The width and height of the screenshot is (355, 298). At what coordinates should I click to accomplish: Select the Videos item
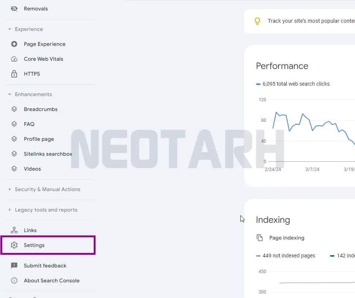[x=32, y=169]
